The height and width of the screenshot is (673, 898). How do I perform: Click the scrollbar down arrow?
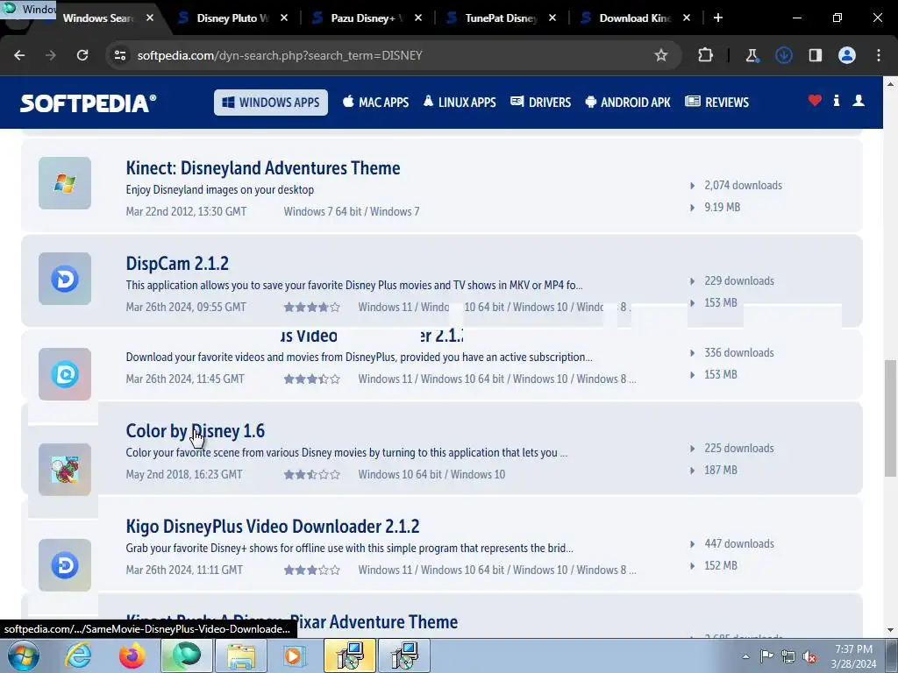point(890,631)
